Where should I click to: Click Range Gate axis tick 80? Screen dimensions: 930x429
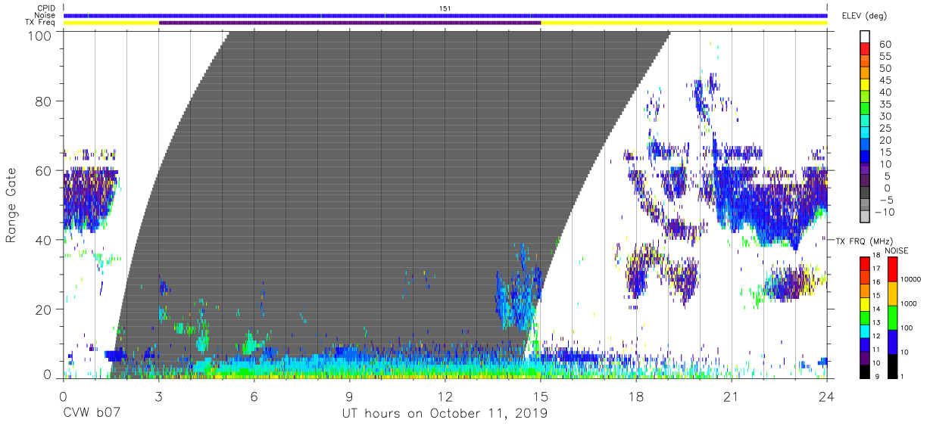(44, 101)
